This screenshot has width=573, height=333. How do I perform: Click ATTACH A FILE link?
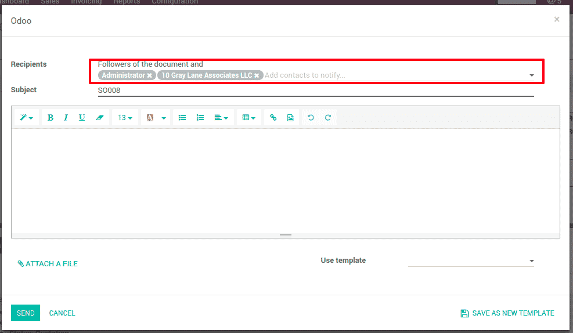(x=48, y=264)
